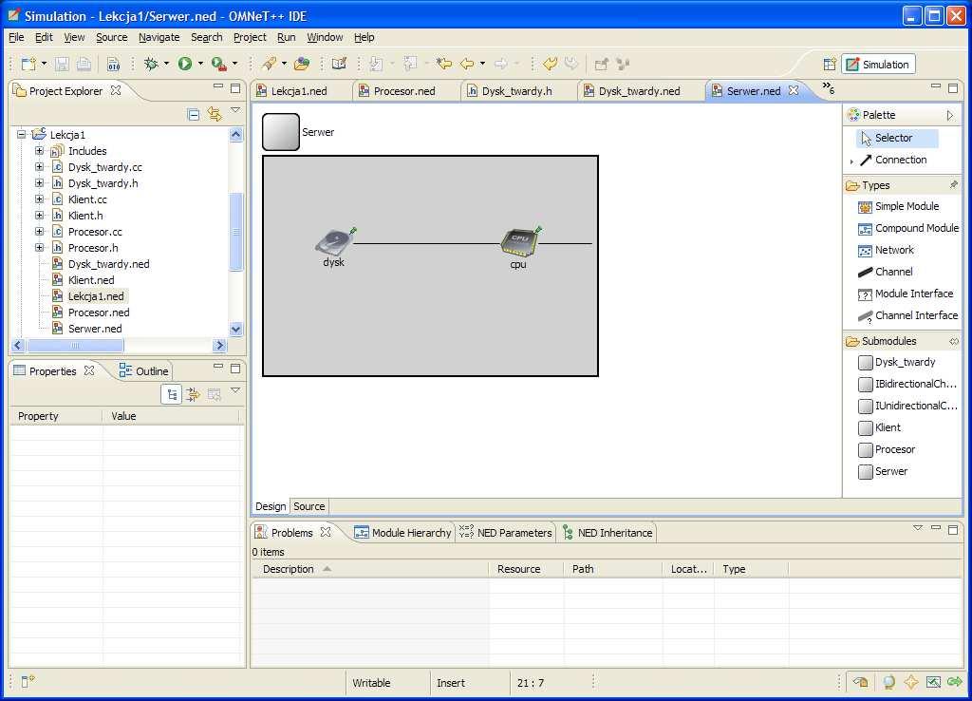Open the Project menu
The height and width of the screenshot is (701, 972).
click(x=250, y=37)
